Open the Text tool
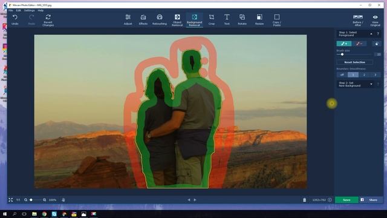The width and height of the screenshot is (387, 218). [227, 20]
